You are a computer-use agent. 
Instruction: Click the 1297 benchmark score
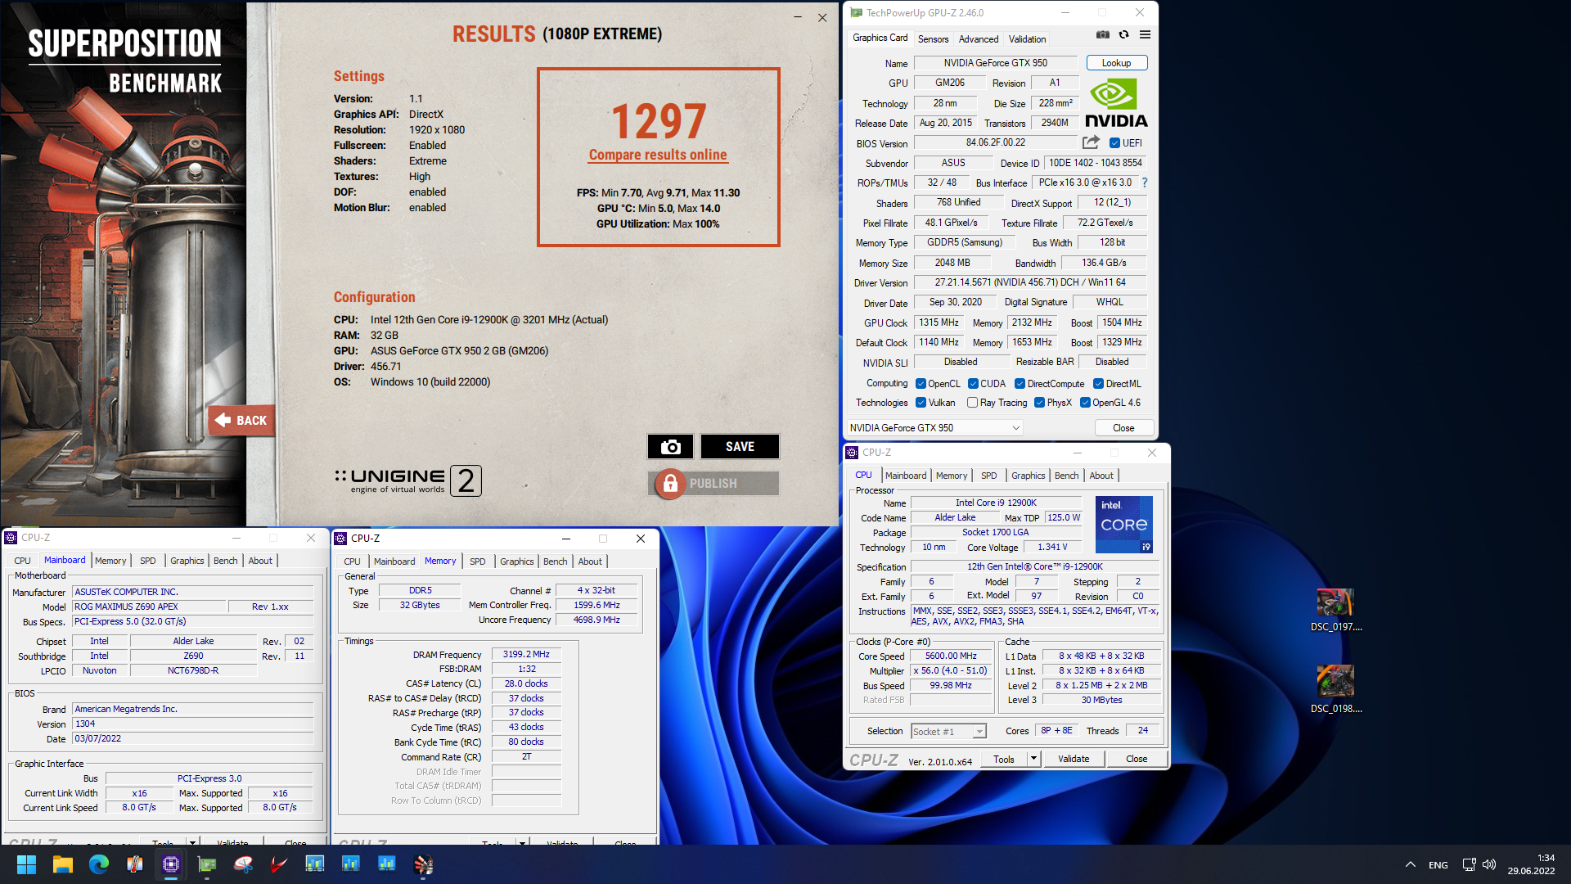pyautogui.click(x=659, y=120)
